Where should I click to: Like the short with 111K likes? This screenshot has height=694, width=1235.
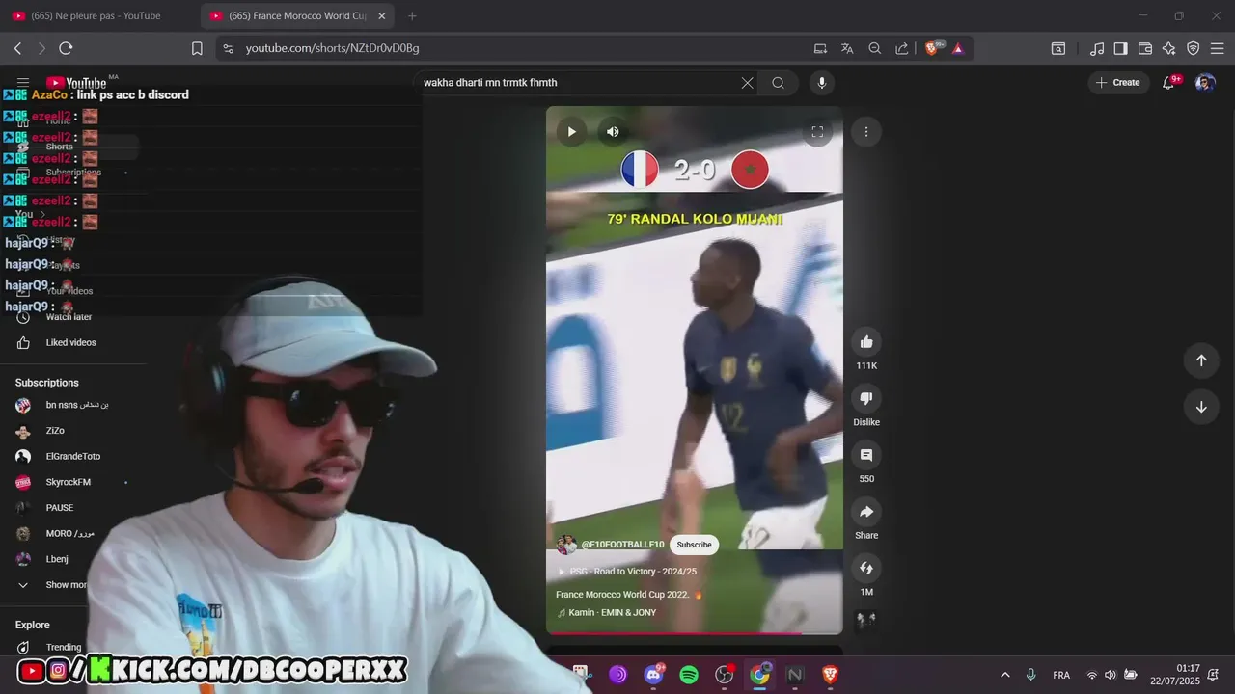[866, 341]
